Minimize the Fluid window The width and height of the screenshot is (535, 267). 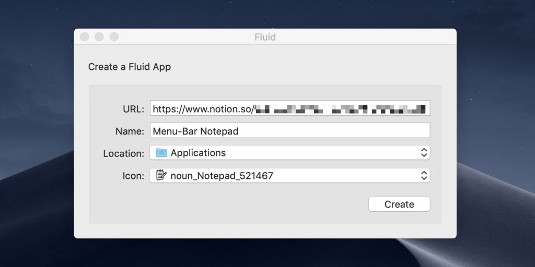[99, 37]
